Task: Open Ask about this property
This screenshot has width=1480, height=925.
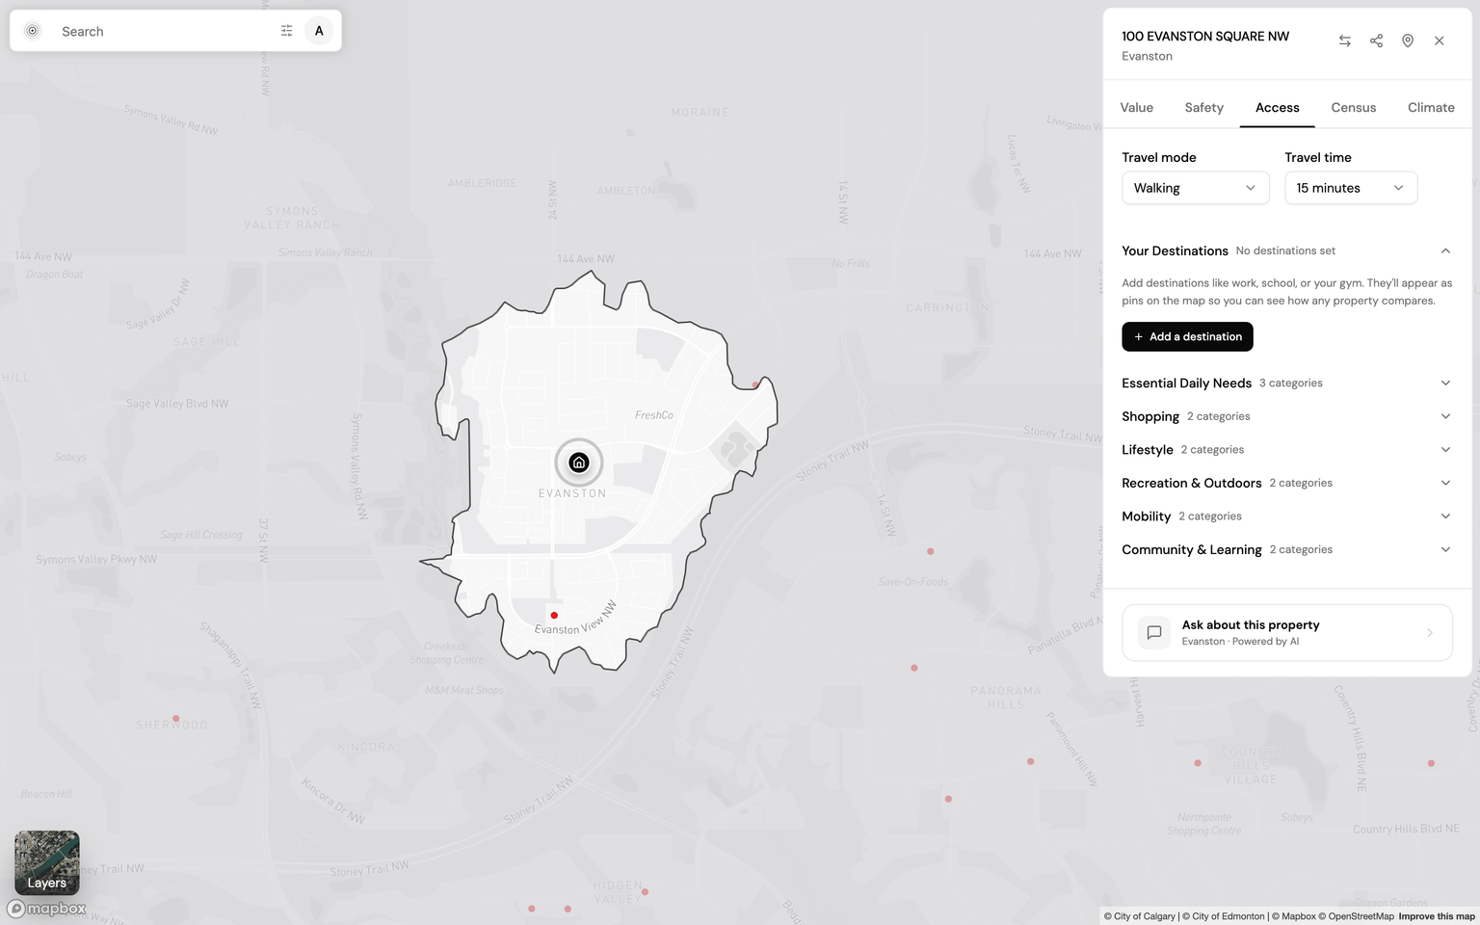Action: click(x=1287, y=633)
